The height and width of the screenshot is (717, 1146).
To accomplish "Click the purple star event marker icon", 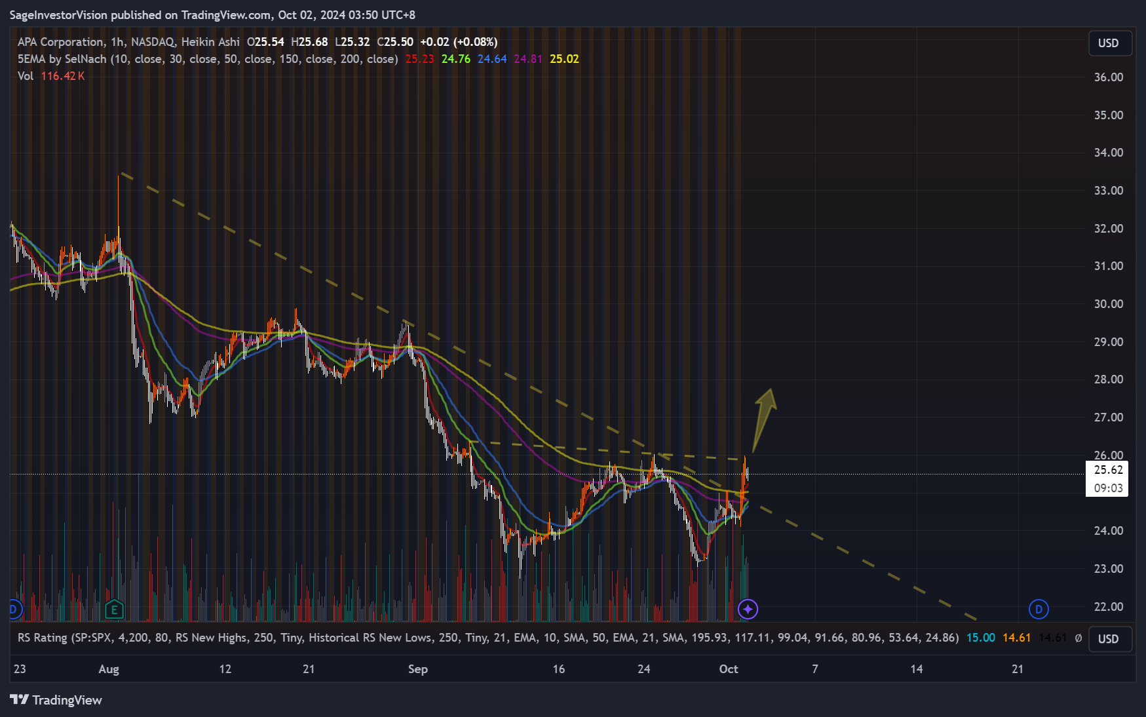I will click(x=748, y=610).
